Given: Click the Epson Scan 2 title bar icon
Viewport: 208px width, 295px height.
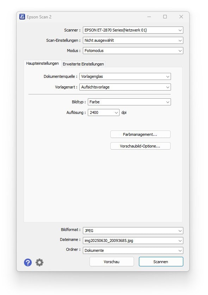Looking at the screenshot, I should pos(22,17).
